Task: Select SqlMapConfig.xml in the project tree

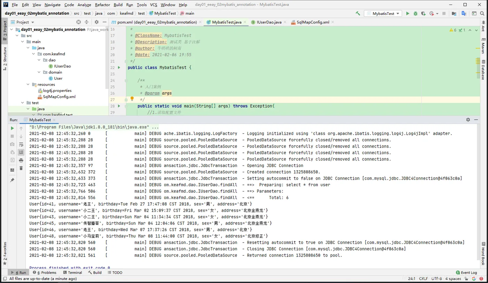Action: 59,97
